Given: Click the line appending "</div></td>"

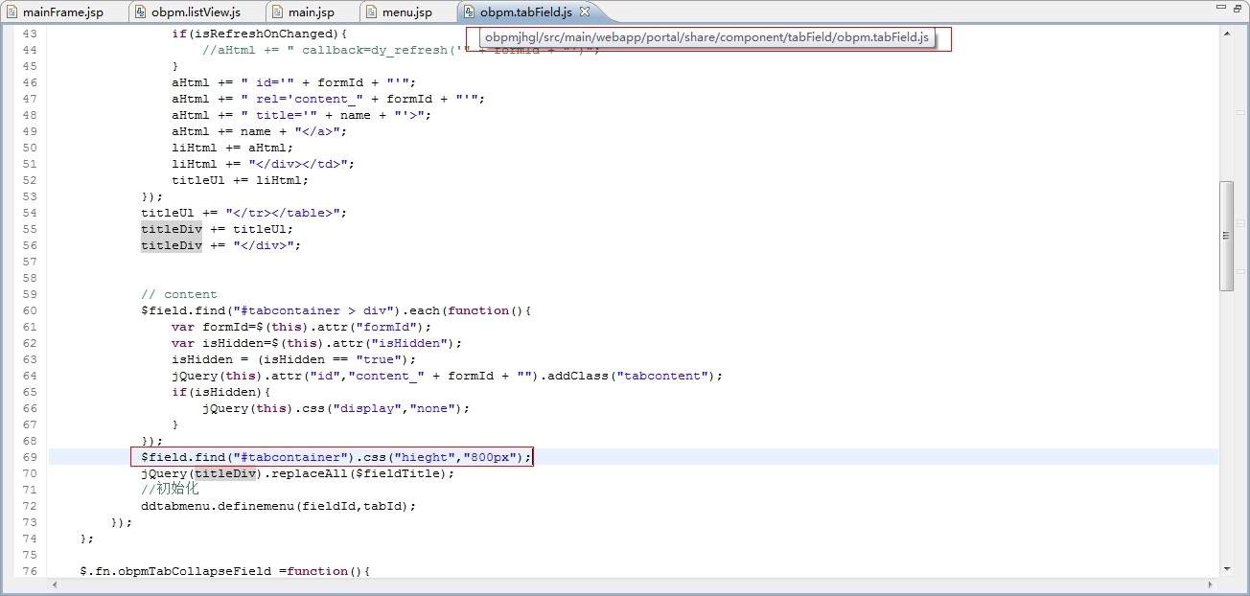Looking at the screenshot, I should tap(264, 164).
